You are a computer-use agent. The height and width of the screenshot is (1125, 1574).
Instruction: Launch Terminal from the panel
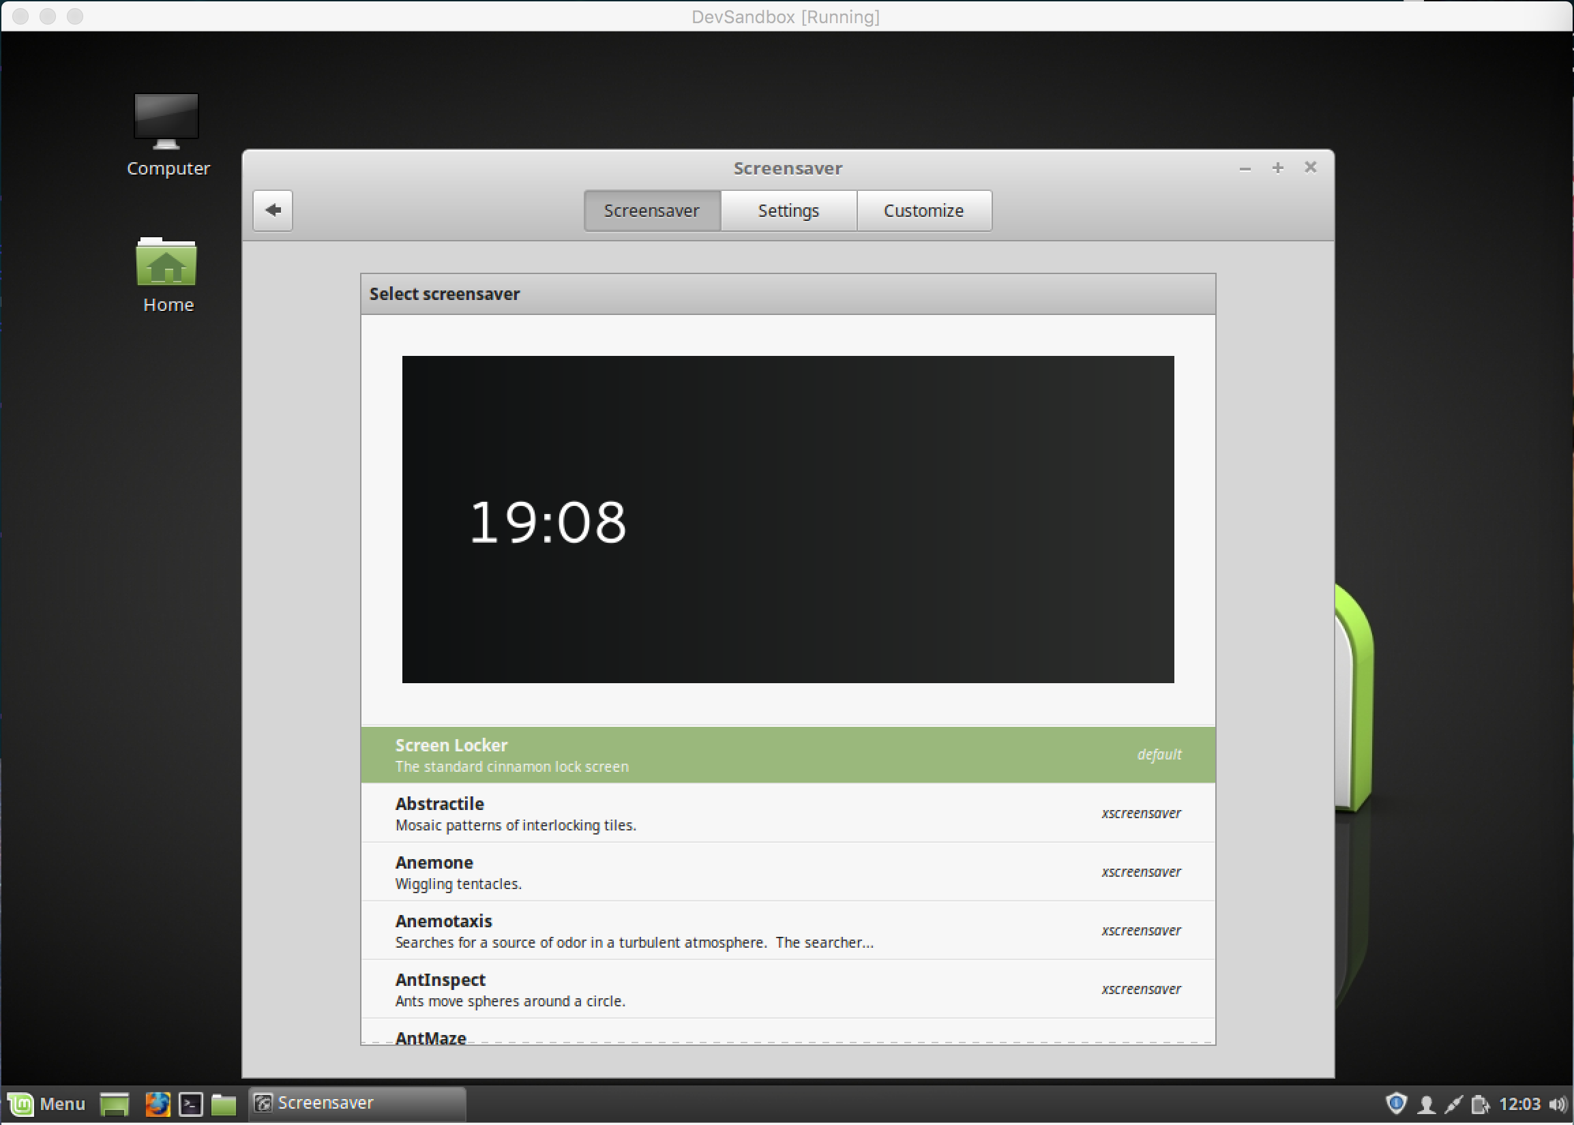point(190,1104)
